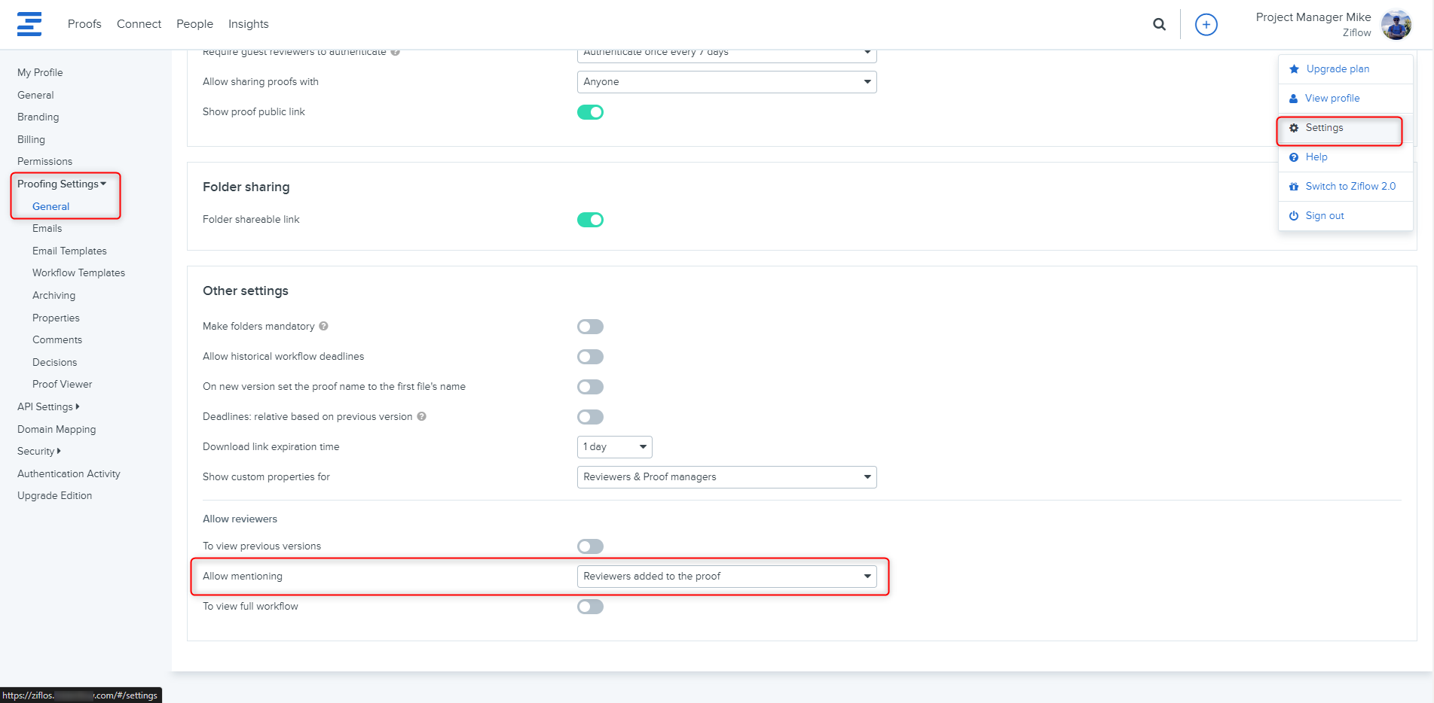
Task: Open the Project Manager Mike avatar
Action: click(1396, 25)
